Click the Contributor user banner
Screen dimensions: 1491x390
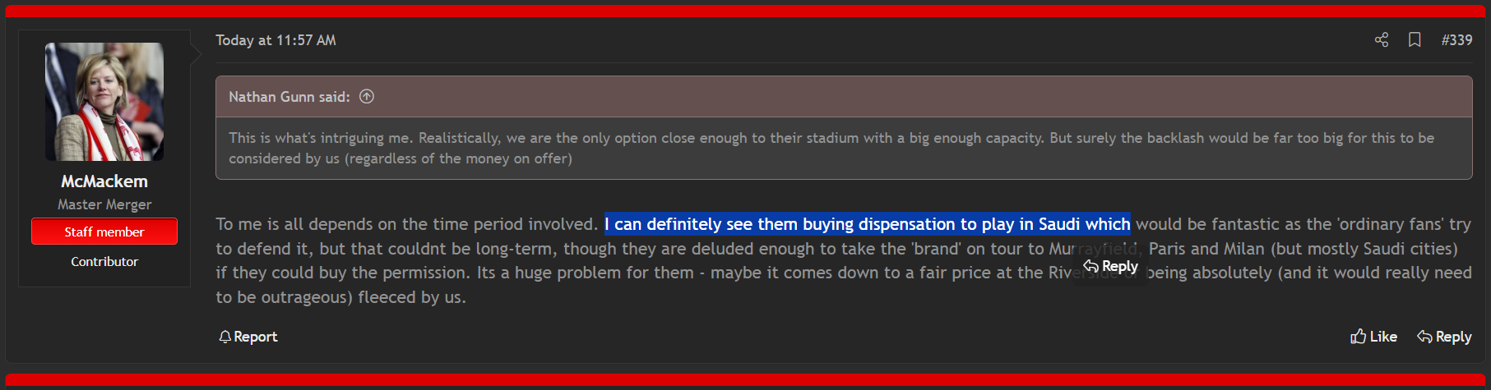104,261
